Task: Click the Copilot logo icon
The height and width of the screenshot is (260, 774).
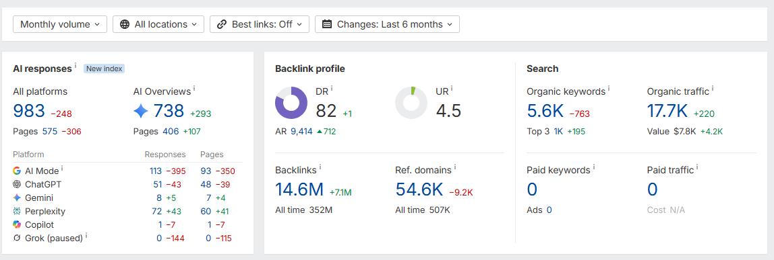Action: tap(17, 224)
